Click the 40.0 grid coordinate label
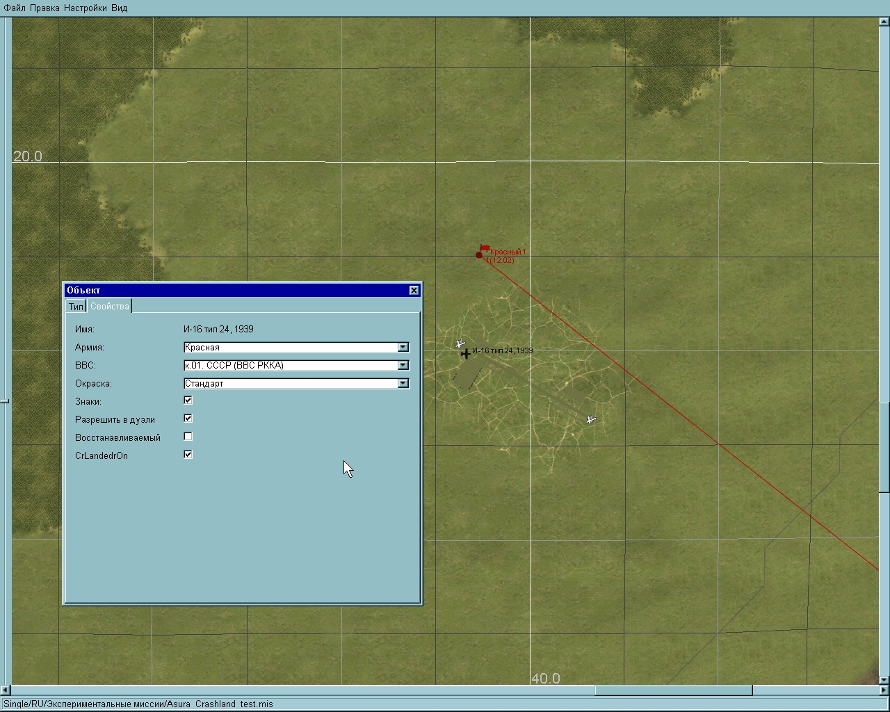 [x=546, y=679]
